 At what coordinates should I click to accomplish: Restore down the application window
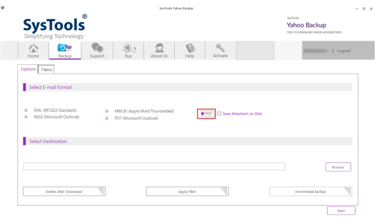point(364,9)
